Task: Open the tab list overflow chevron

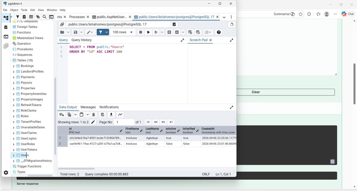Action: tap(224, 17)
